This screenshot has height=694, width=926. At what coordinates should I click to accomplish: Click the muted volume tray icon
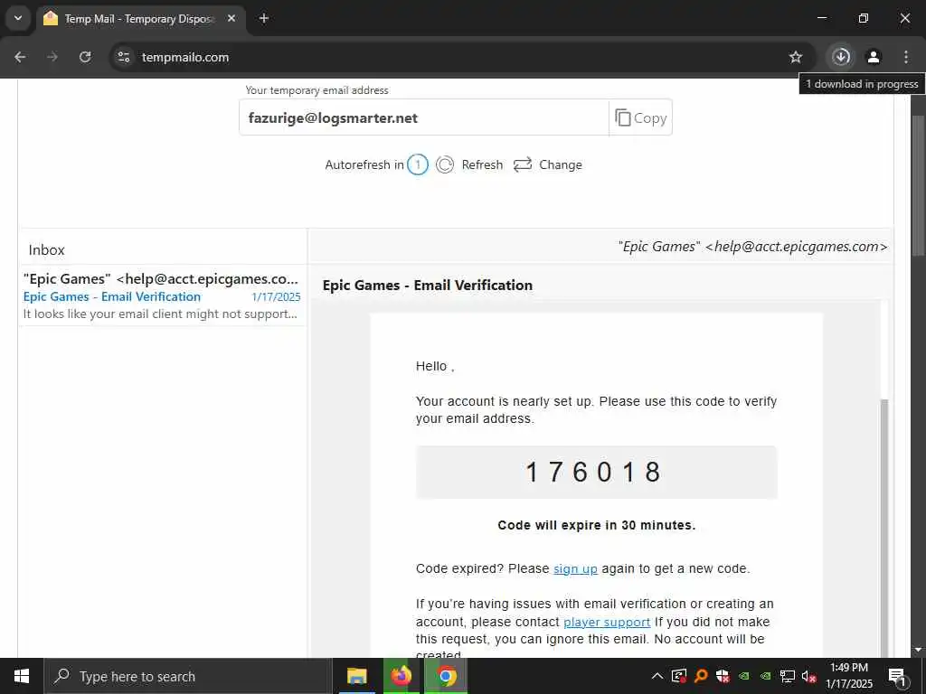(809, 676)
